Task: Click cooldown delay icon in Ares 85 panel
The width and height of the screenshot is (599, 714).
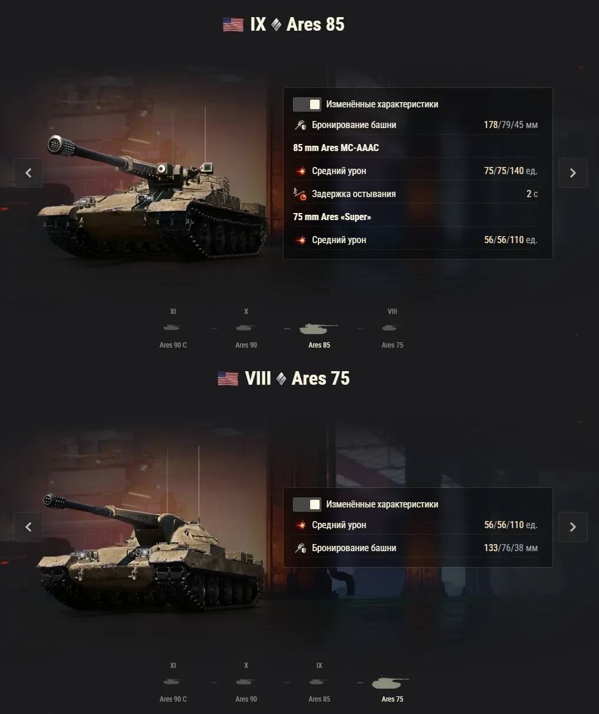Action: coord(300,194)
